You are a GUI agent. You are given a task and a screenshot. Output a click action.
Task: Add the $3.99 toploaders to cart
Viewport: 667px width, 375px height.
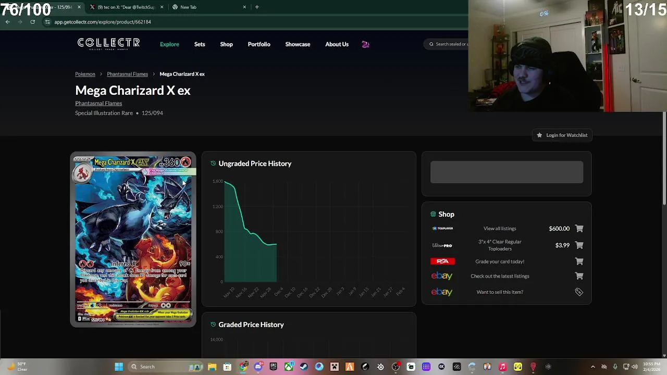tap(579, 245)
